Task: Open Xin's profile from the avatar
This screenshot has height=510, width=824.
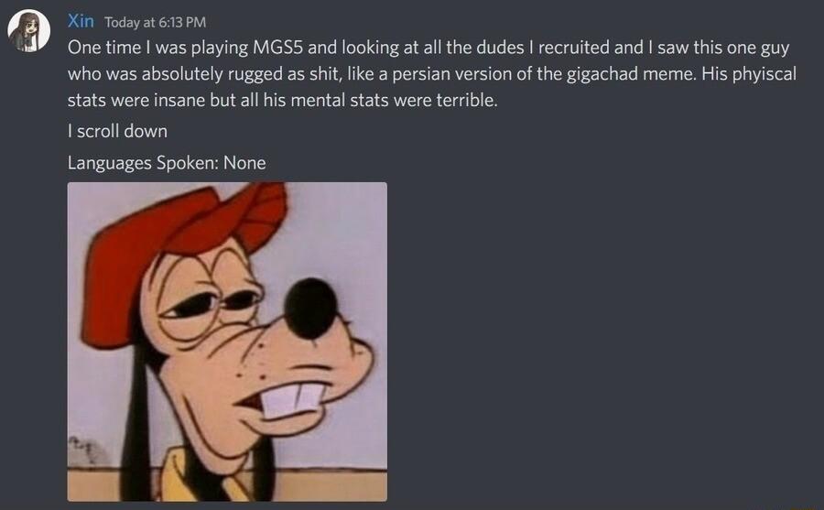Action: pos(29,30)
